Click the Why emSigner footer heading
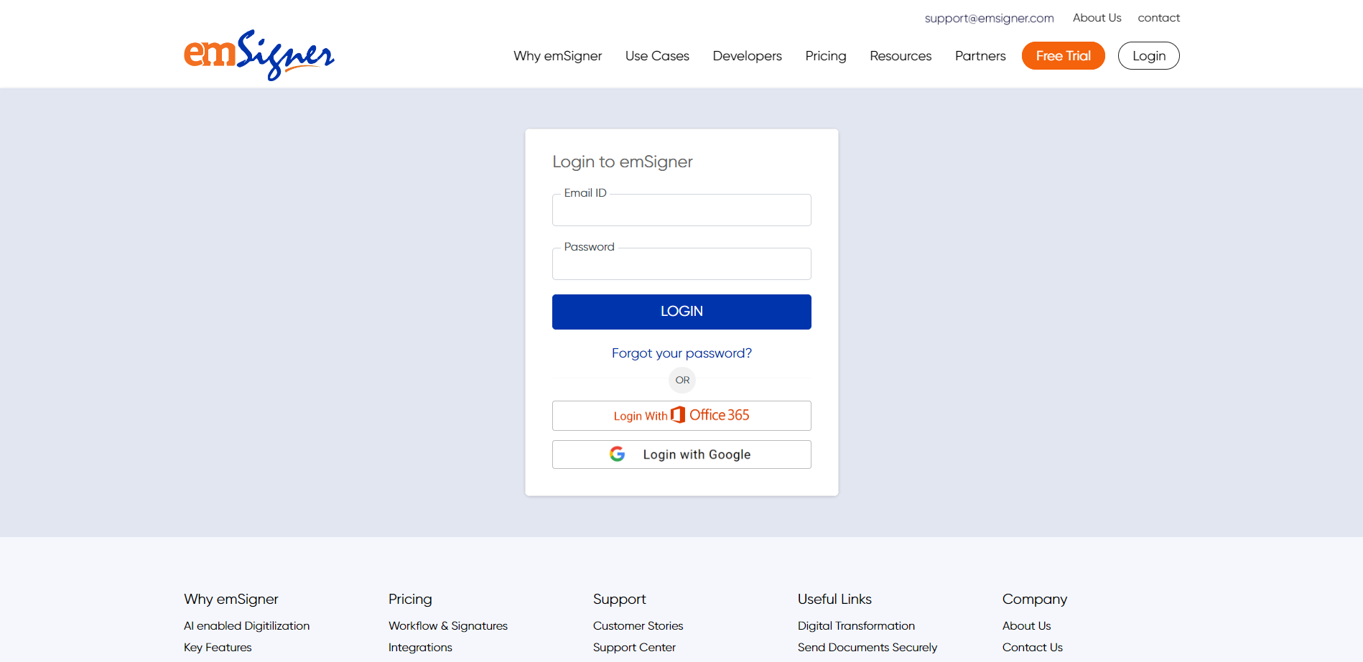The width and height of the screenshot is (1363, 662). click(231, 600)
